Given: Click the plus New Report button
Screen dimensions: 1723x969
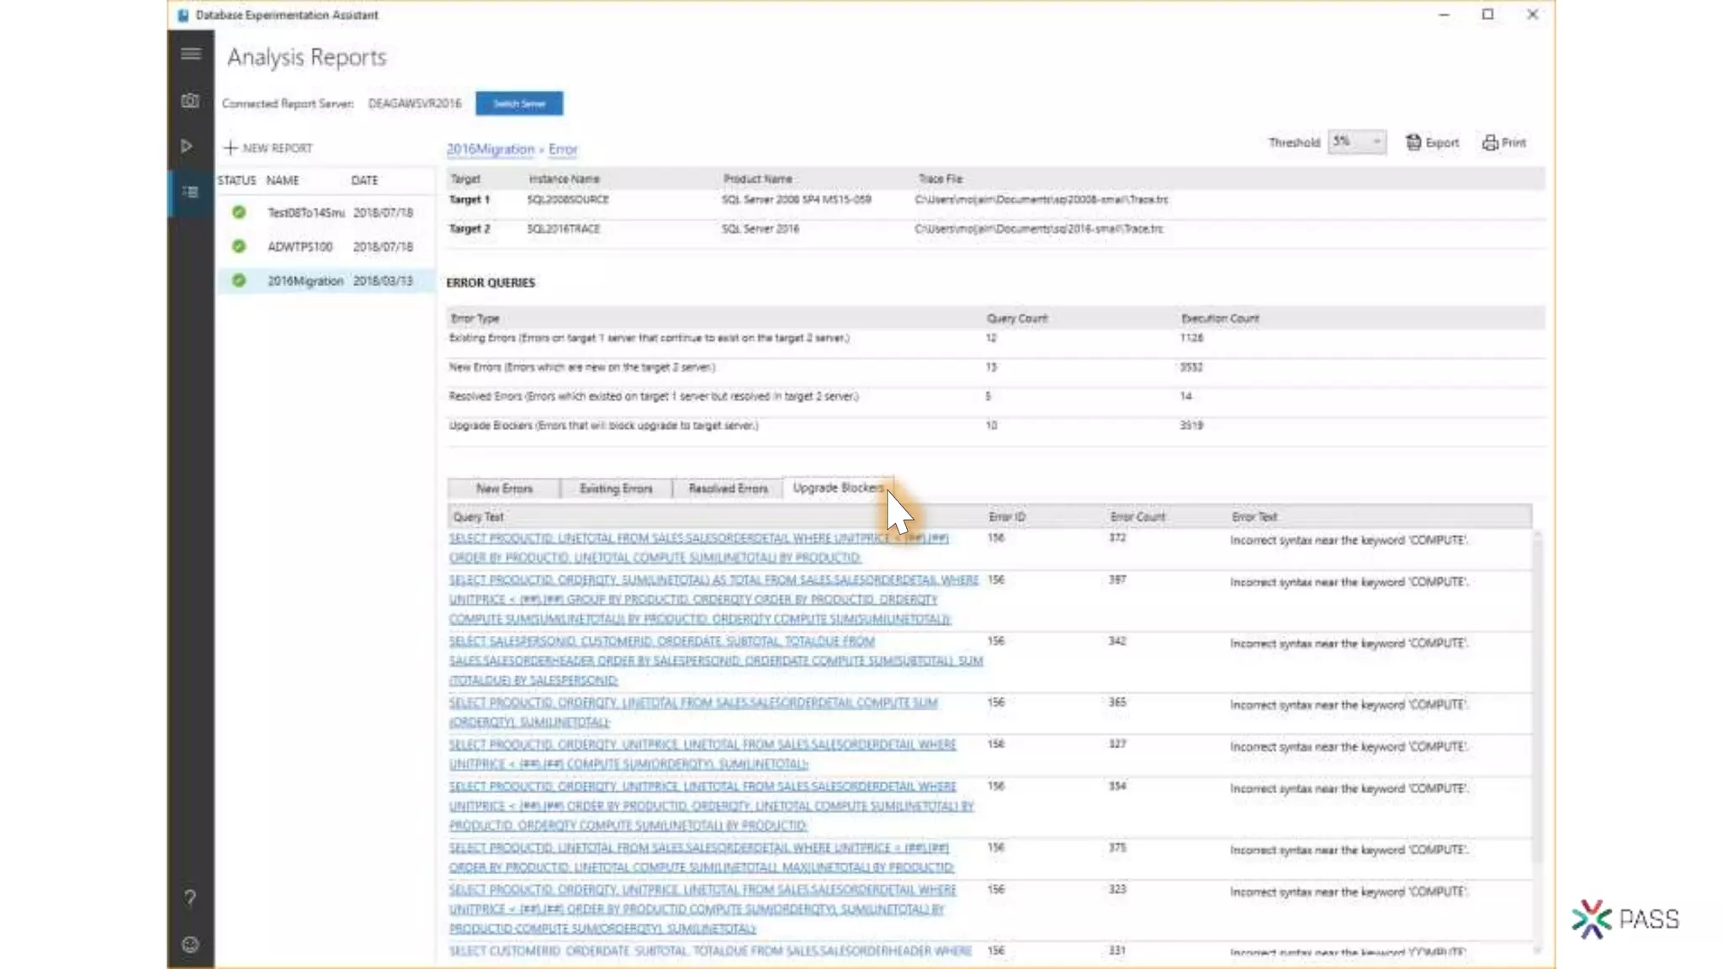Looking at the screenshot, I should [268, 148].
